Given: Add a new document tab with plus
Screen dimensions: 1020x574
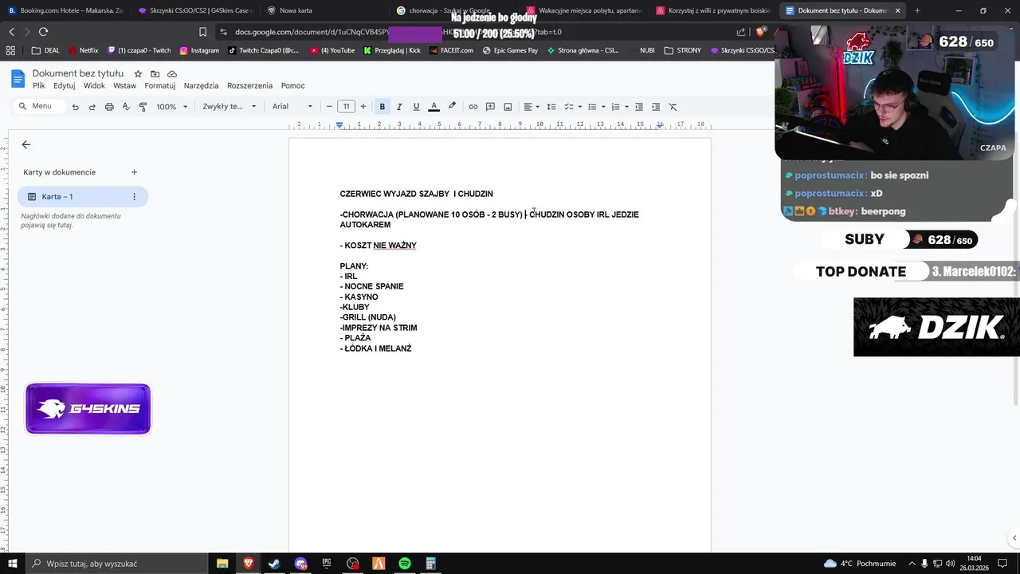Looking at the screenshot, I should (x=134, y=172).
